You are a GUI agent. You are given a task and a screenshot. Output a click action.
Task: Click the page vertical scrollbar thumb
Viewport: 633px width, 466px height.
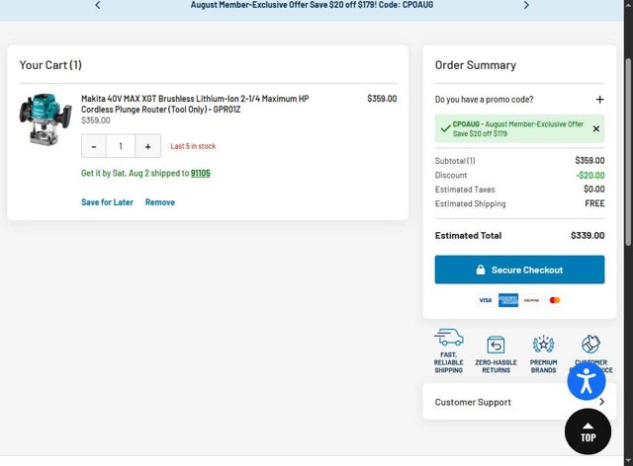tap(628, 152)
